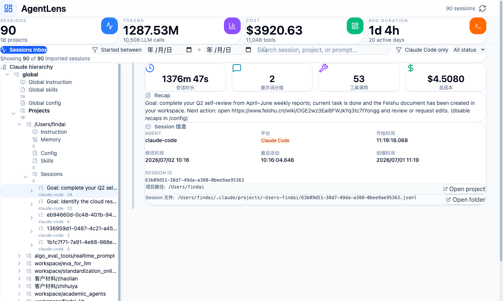Image resolution: width=503 pixels, height=301 pixels.
Task: Select workspace/academic_agents project
Action: (x=70, y=294)
